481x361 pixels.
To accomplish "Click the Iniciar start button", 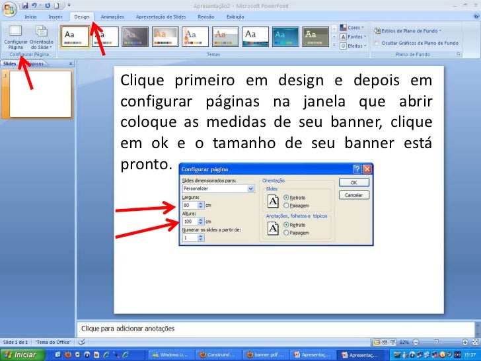I will pyautogui.click(x=22, y=355).
